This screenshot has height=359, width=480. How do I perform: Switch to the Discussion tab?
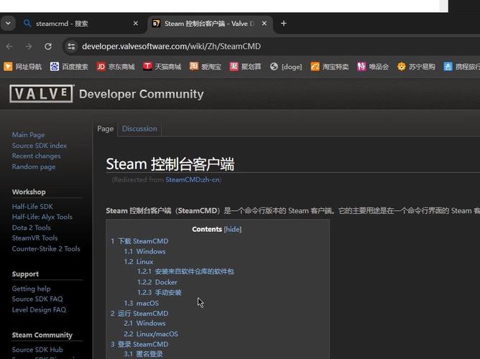click(139, 129)
